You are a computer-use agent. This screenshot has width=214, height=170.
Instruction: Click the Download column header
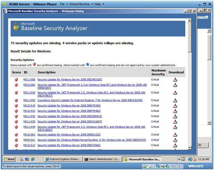tap(176, 72)
